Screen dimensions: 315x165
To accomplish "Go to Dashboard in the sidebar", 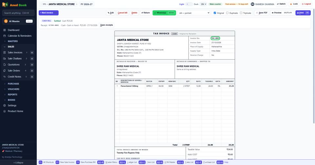I will (x=14, y=30).
